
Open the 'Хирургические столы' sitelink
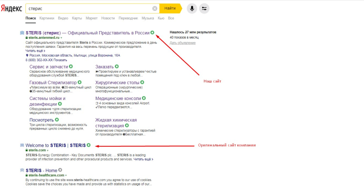point(117,82)
